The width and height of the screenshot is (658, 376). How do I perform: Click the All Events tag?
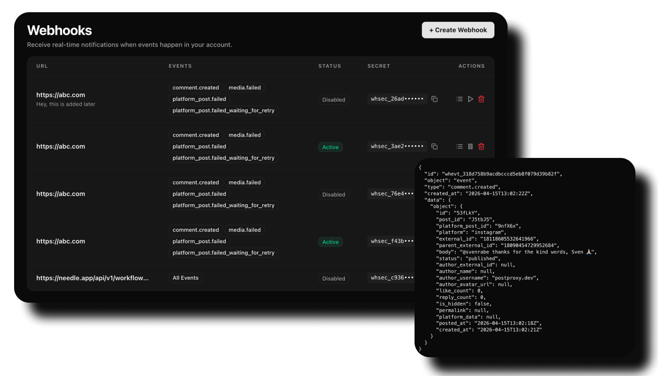click(x=186, y=278)
